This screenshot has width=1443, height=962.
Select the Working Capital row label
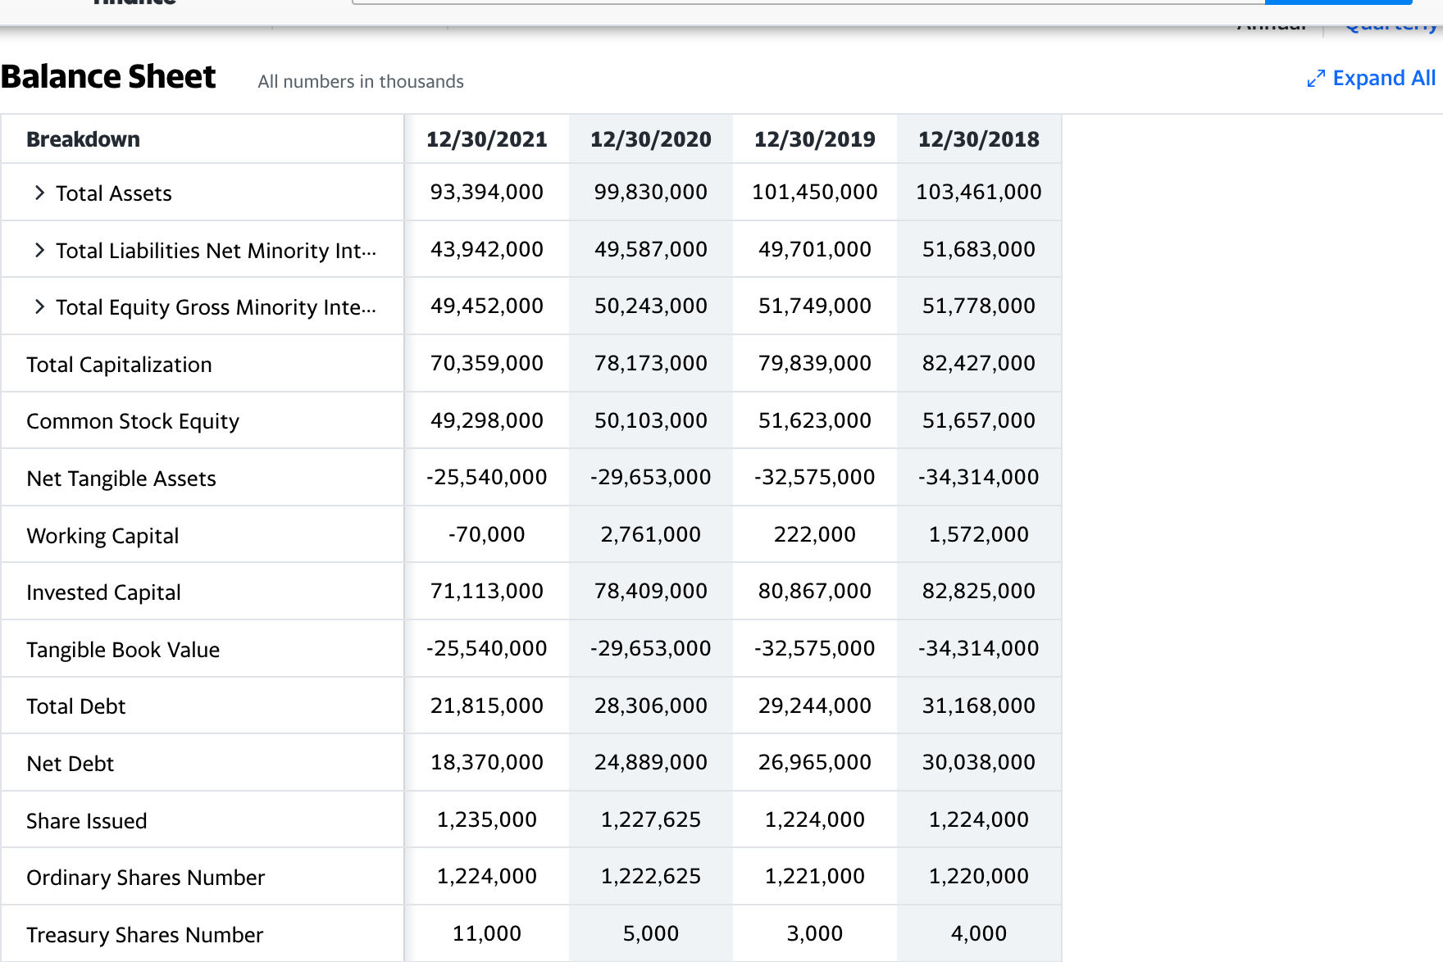tap(102, 536)
